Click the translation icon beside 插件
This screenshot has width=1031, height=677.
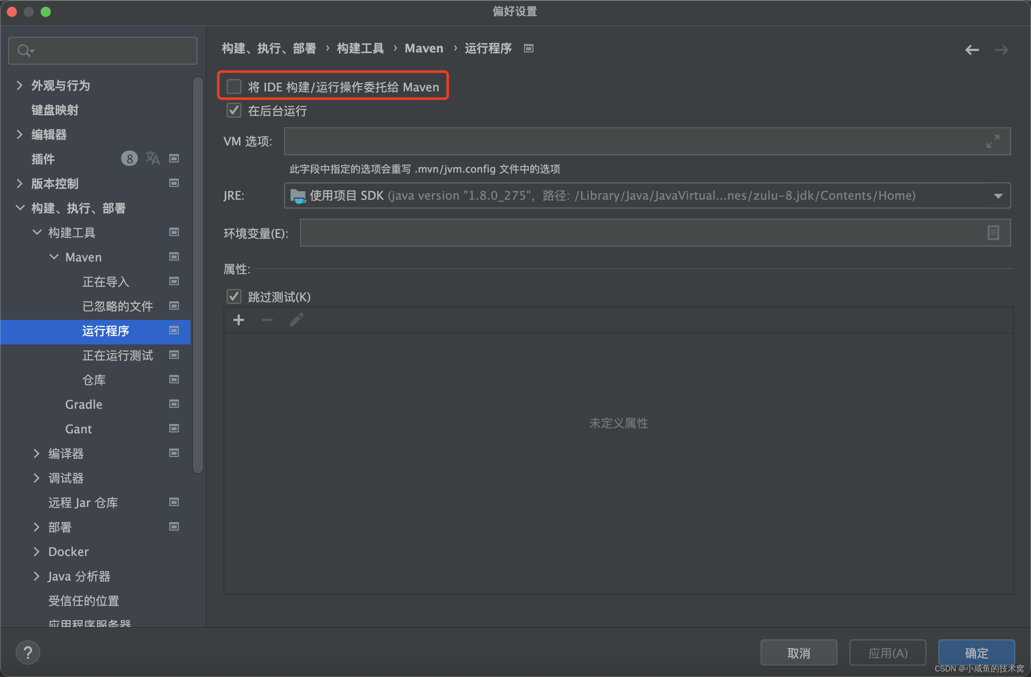pos(152,159)
